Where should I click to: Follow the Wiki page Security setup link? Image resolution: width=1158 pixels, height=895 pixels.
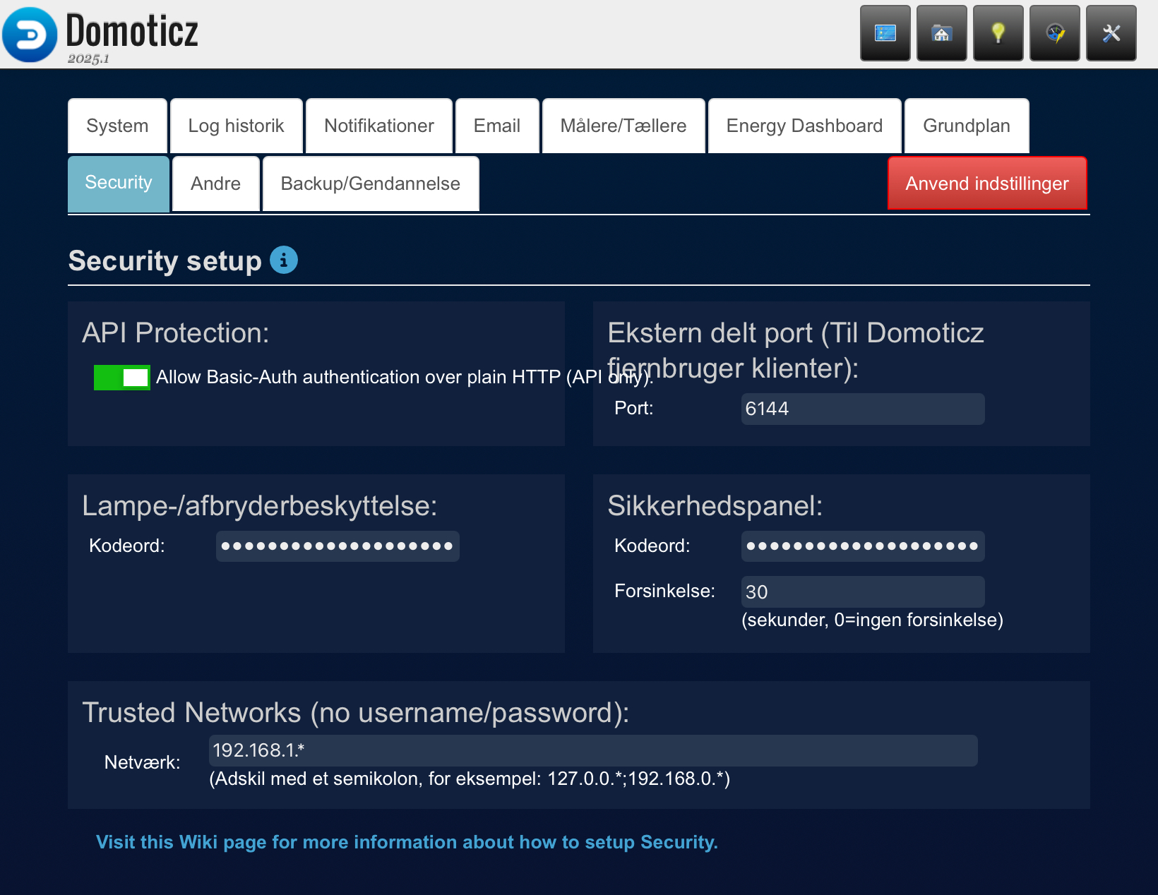coord(407,842)
